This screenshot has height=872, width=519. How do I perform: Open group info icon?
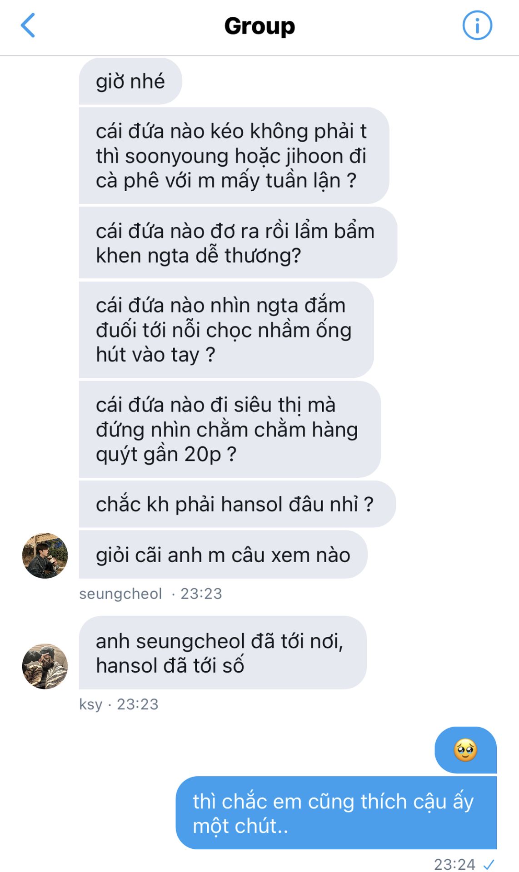[x=477, y=25]
